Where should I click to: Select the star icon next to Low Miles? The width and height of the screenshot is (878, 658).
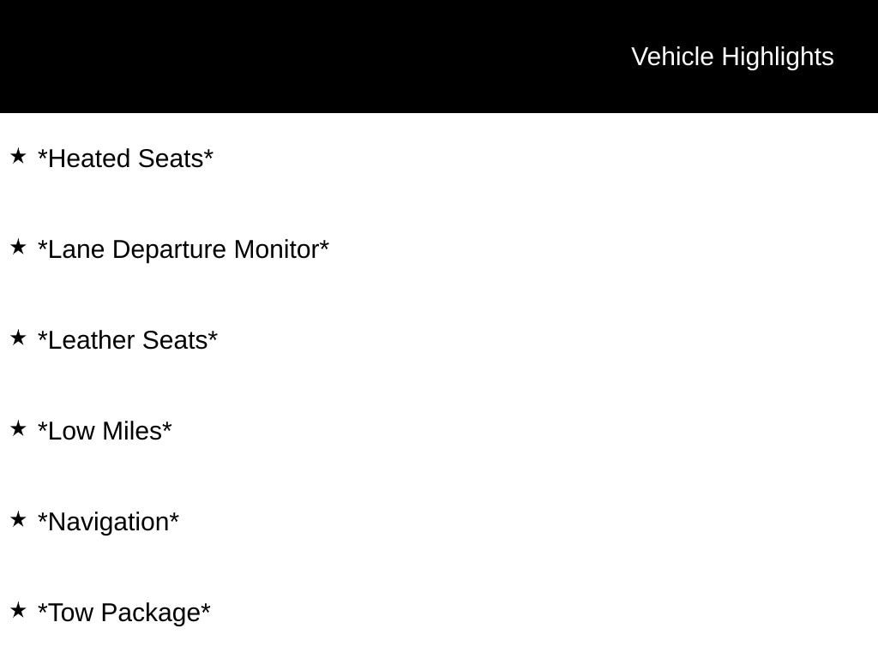point(18,428)
